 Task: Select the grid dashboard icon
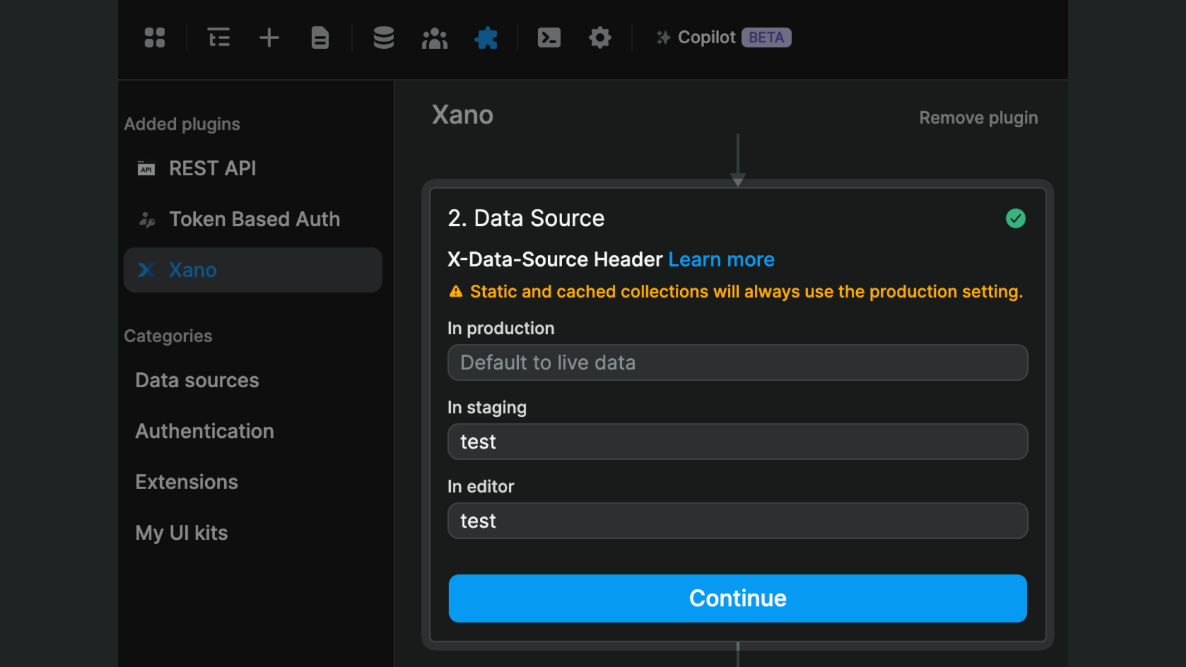tap(154, 38)
